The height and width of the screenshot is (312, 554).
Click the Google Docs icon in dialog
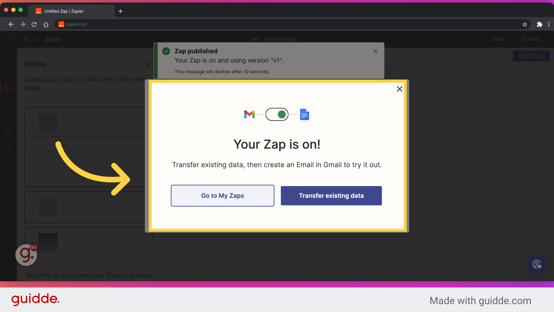tap(304, 114)
